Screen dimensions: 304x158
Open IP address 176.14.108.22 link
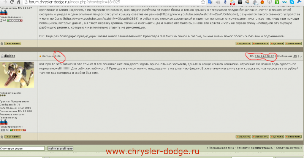[x=264, y=56]
